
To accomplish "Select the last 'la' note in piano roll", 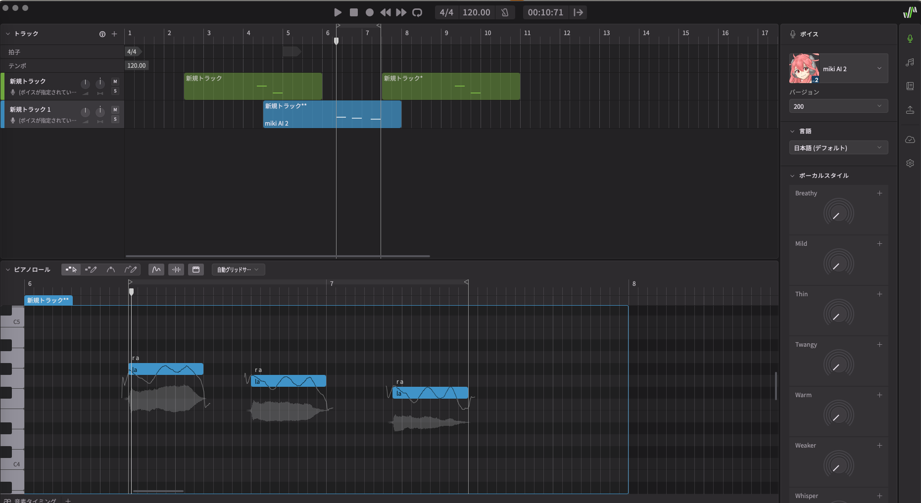I will [430, 393].
